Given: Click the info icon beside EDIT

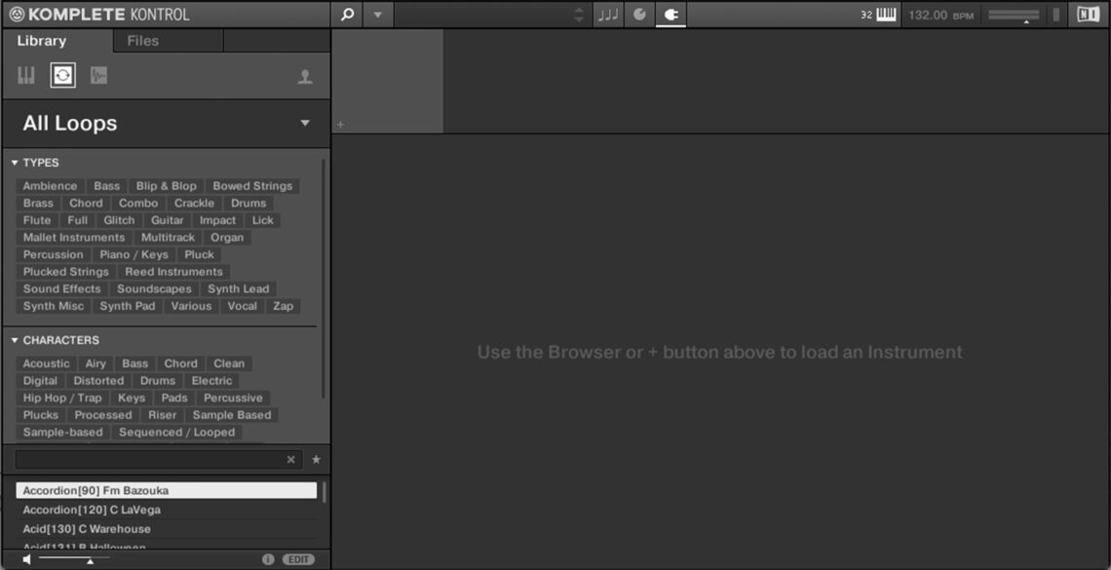Looking at the screenshot, I should (x=268, y=559).
